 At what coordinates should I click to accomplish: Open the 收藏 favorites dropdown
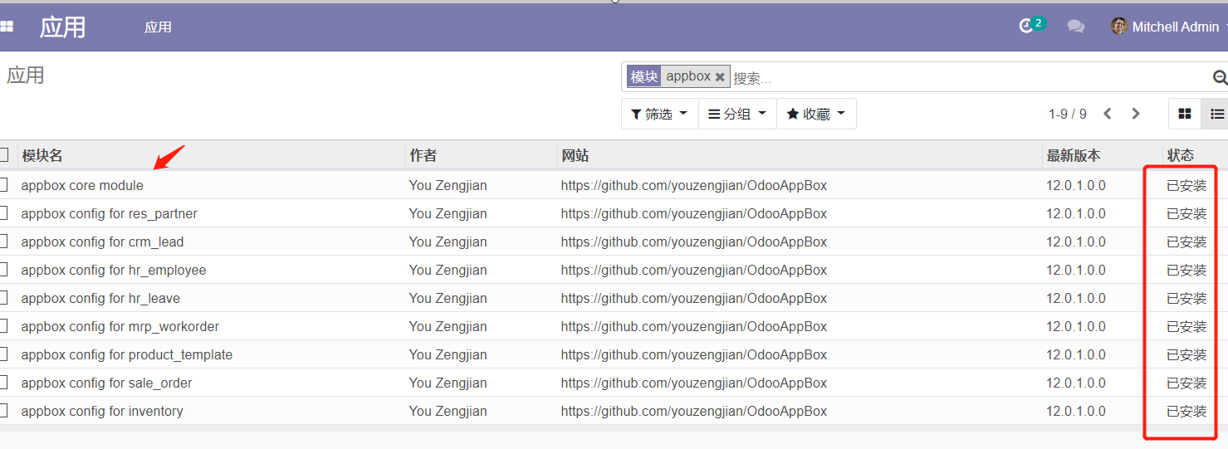click(x=816, y=114)
